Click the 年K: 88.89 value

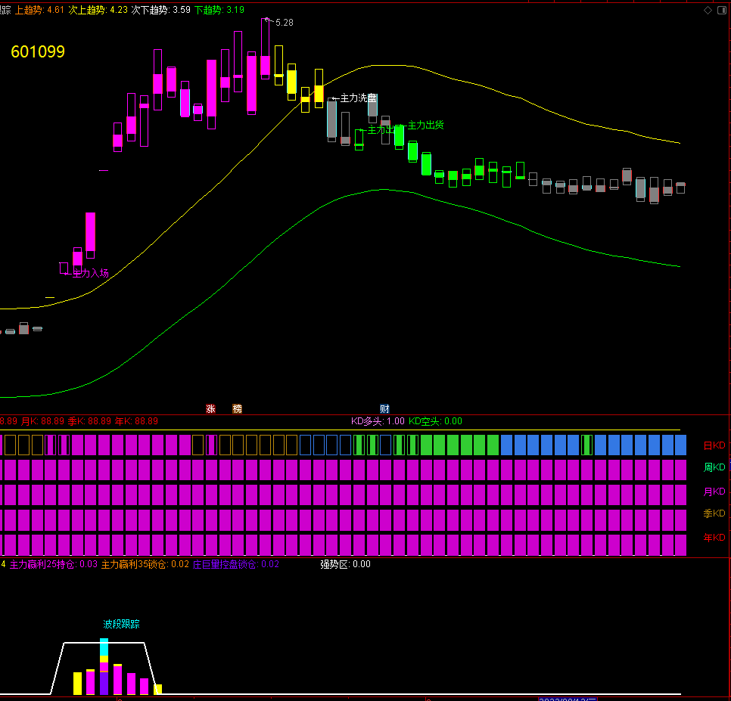coord(136,421)
